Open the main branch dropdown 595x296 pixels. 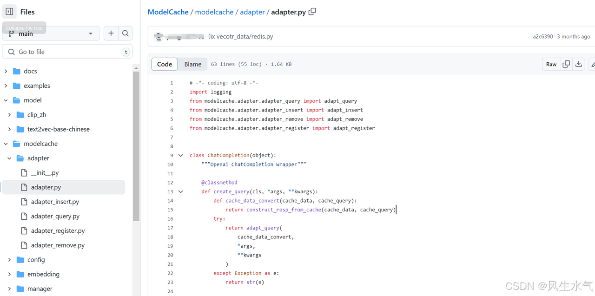(51, 33)
